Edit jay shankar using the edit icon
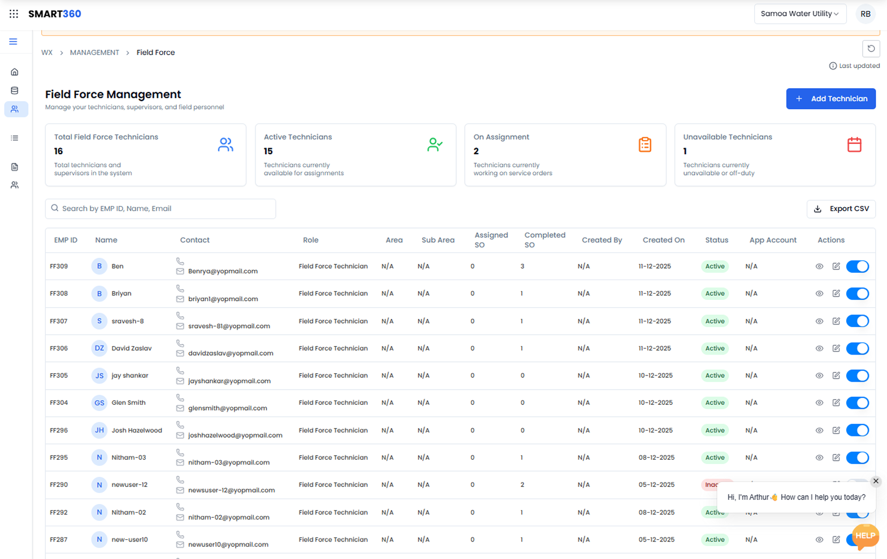 [836, 375]
